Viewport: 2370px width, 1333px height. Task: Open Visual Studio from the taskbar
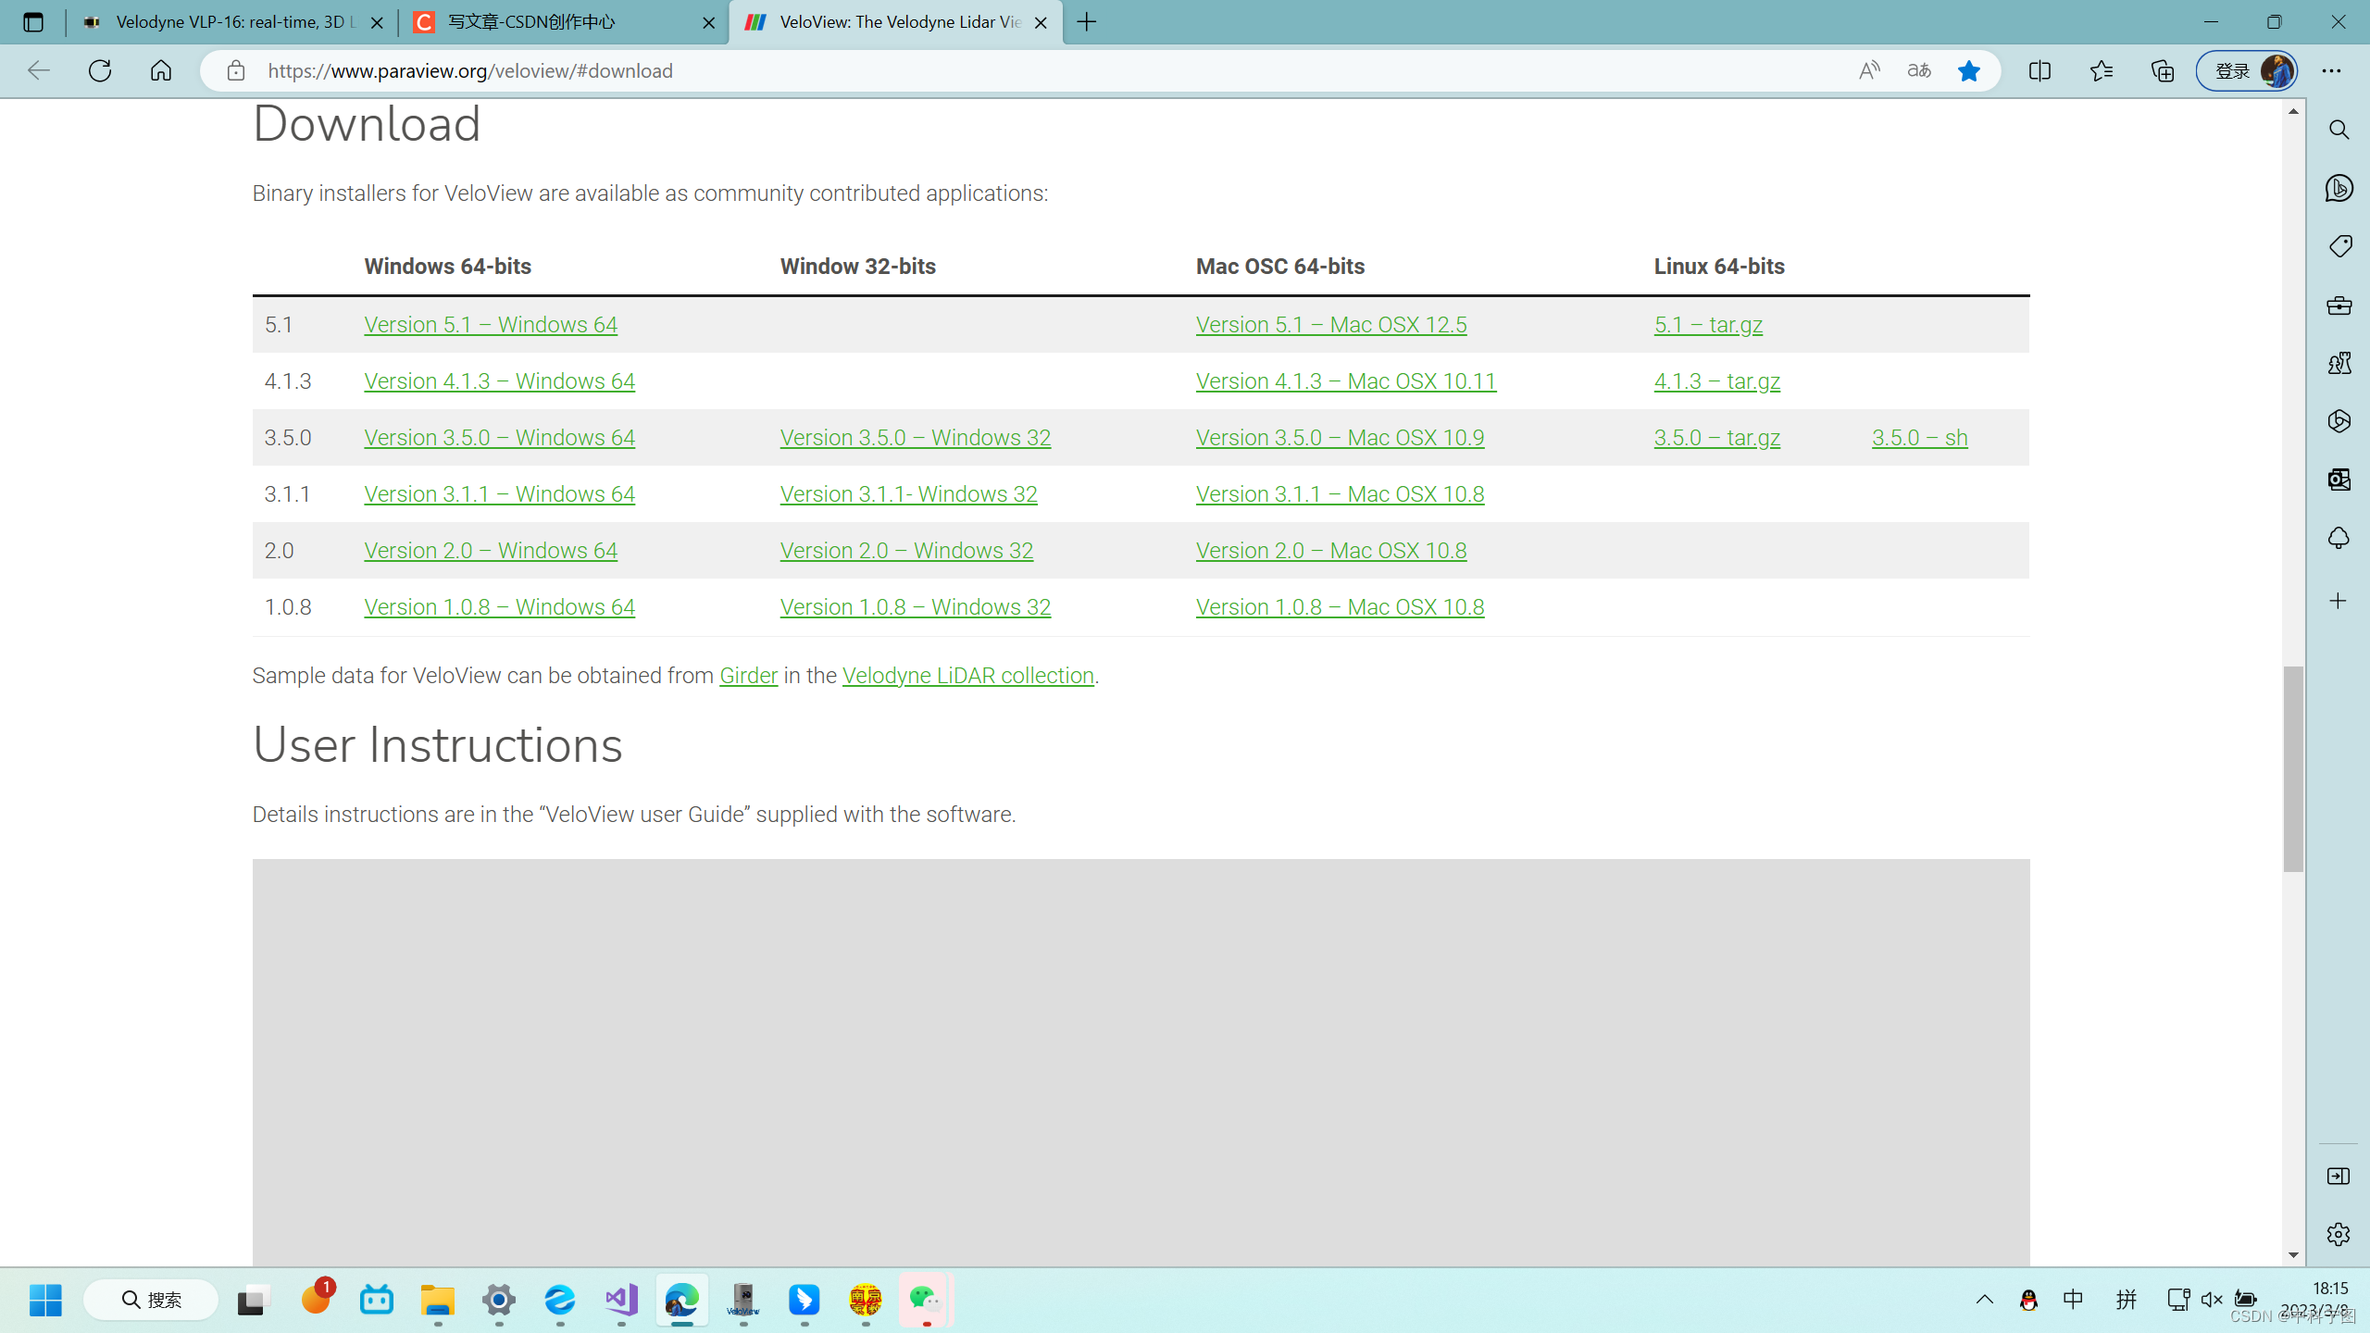(620, 1300)
